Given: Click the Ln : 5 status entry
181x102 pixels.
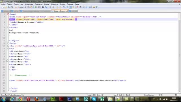Looking at the screenshot, I should coord(116,95).
